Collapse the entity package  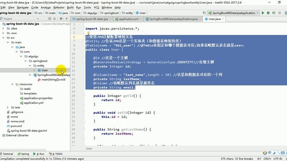coord(30,66)
